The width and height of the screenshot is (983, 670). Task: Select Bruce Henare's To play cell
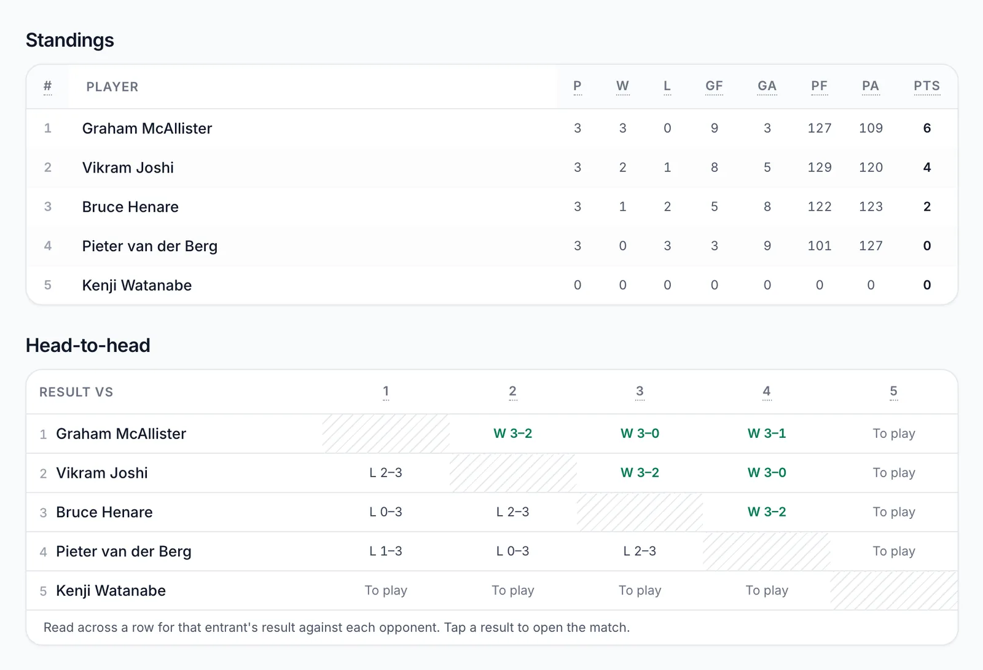894,512
